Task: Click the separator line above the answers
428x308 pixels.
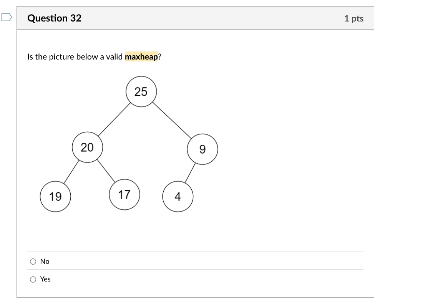Action: [x=196, y=252]
